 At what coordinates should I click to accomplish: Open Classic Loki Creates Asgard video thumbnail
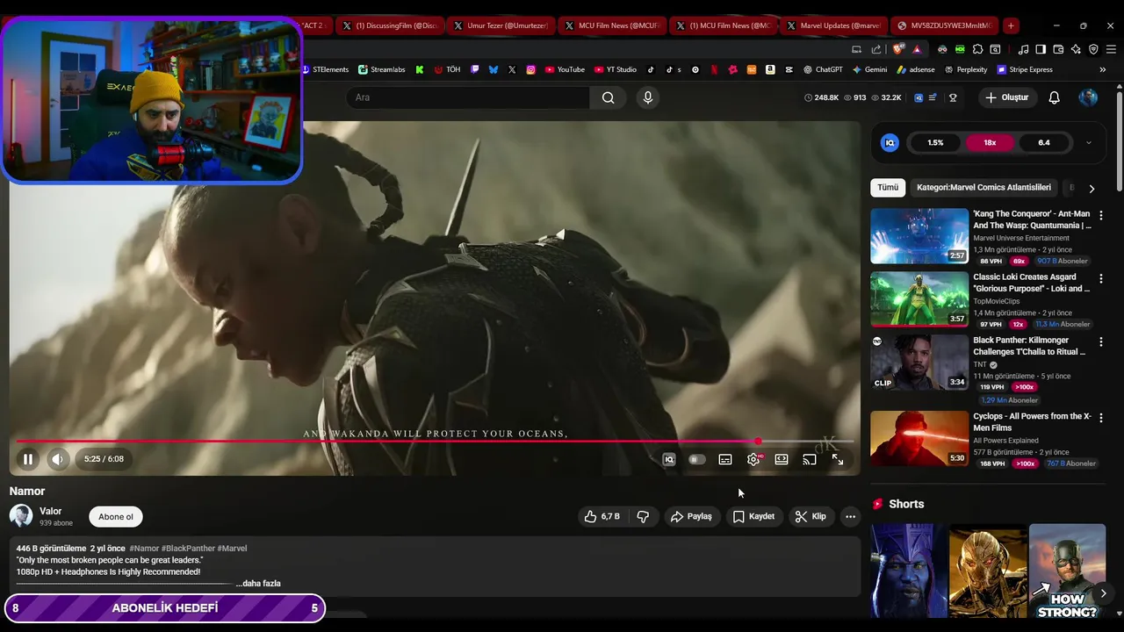pyautogui.click(x=919, y=298)
